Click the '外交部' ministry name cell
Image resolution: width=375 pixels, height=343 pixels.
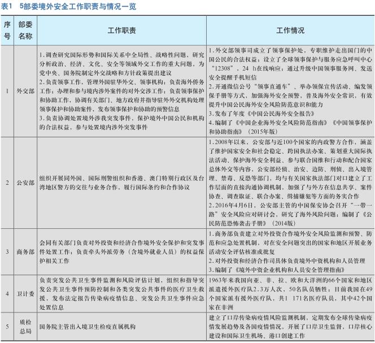click(25, 90)
